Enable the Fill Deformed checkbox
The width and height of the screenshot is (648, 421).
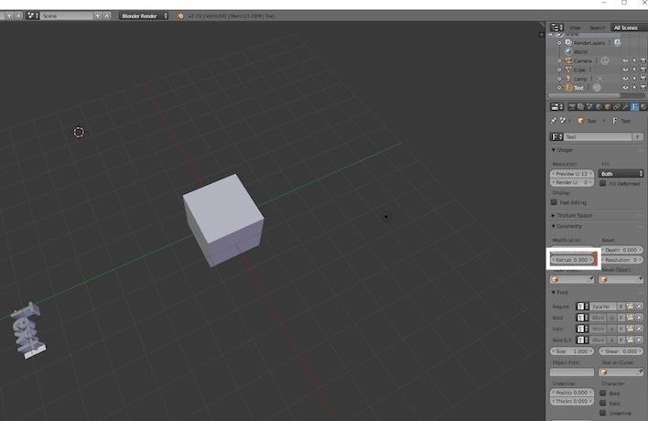pos(602,183)
